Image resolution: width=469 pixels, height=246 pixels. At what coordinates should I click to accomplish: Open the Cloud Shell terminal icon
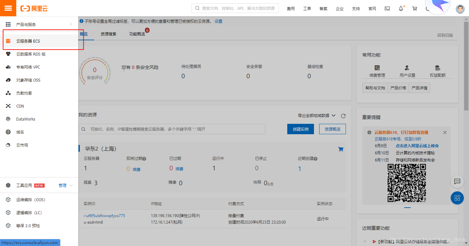click(387, 9)
